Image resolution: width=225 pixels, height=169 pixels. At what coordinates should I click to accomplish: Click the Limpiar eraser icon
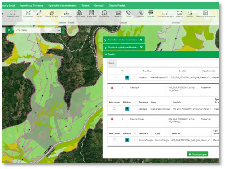129,13
